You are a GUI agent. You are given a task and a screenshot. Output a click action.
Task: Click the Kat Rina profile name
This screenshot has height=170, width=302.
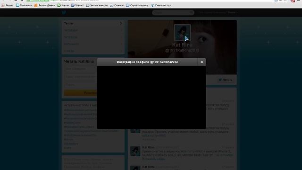[x=182, y=45]
